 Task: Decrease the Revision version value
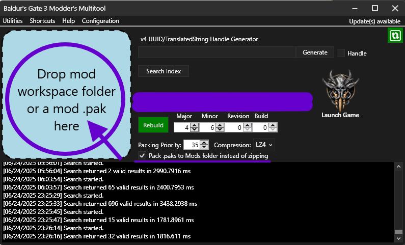pos(247,129)
